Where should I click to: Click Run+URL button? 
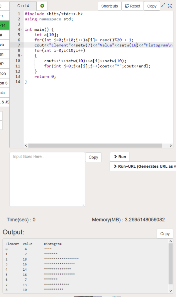pyautogui.click(x=143, y=166)
